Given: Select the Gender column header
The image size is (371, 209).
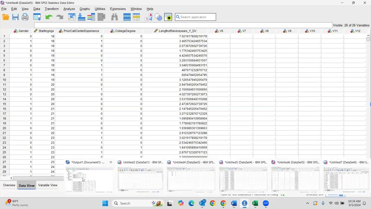Looking at the screenshot, I should [21, 31].
